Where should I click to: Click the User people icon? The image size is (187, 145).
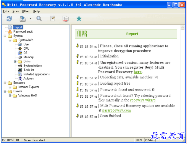click(20, 44)
